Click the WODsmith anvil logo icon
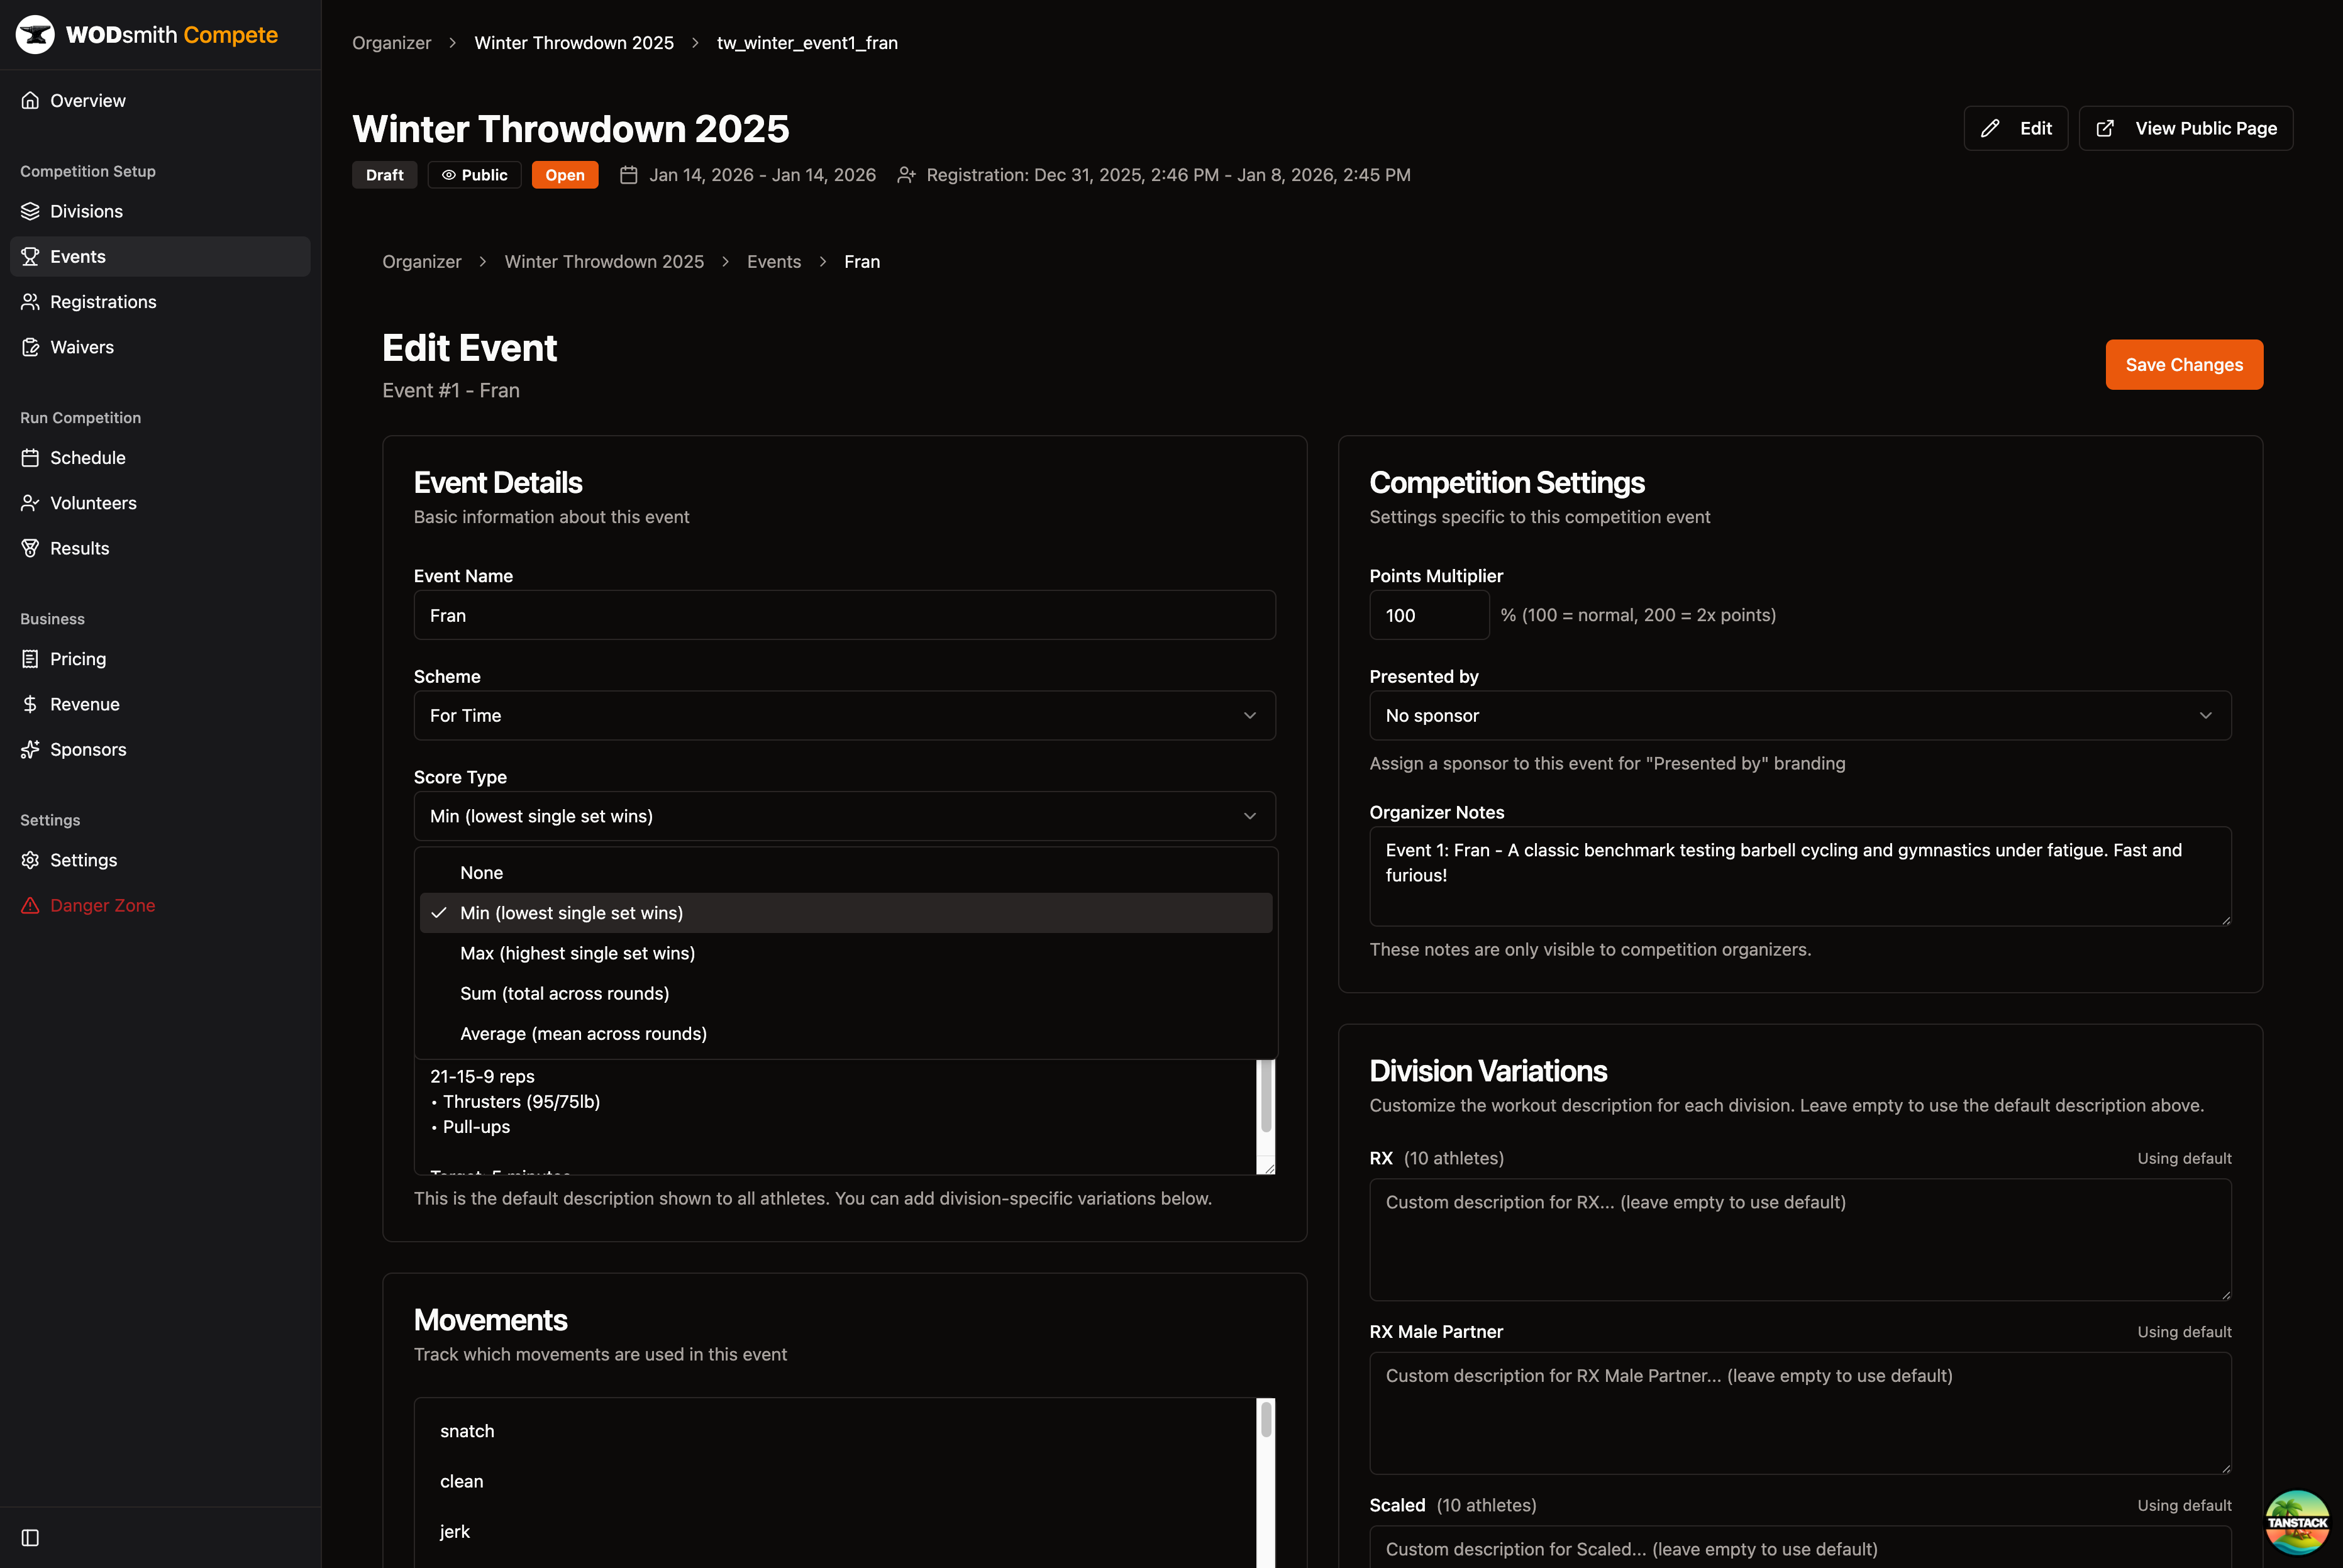The image size is (2343, 1568). (35, 35)
